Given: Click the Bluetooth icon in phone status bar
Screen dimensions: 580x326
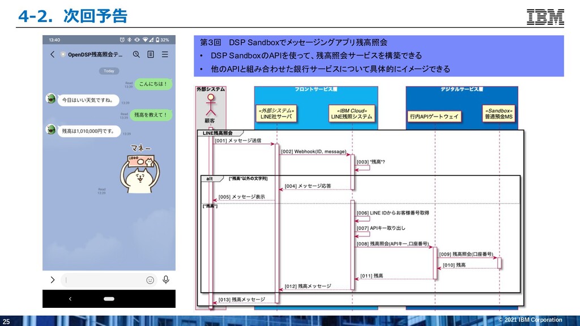Looking at the screenshot, I should coord(130,40).
